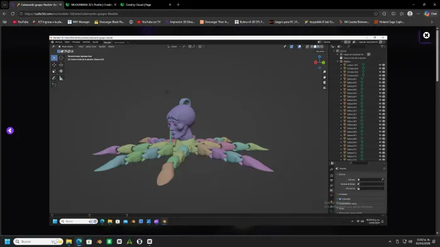
Task: Open the Seleccionar menu in viewport header
Action: pyautogui.click(x=91, y=47)
